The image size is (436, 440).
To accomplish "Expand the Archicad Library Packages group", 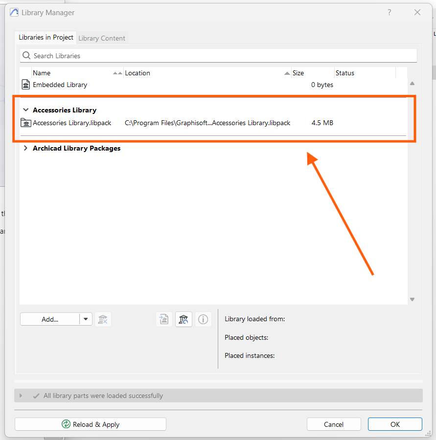I will click(25, 148).
